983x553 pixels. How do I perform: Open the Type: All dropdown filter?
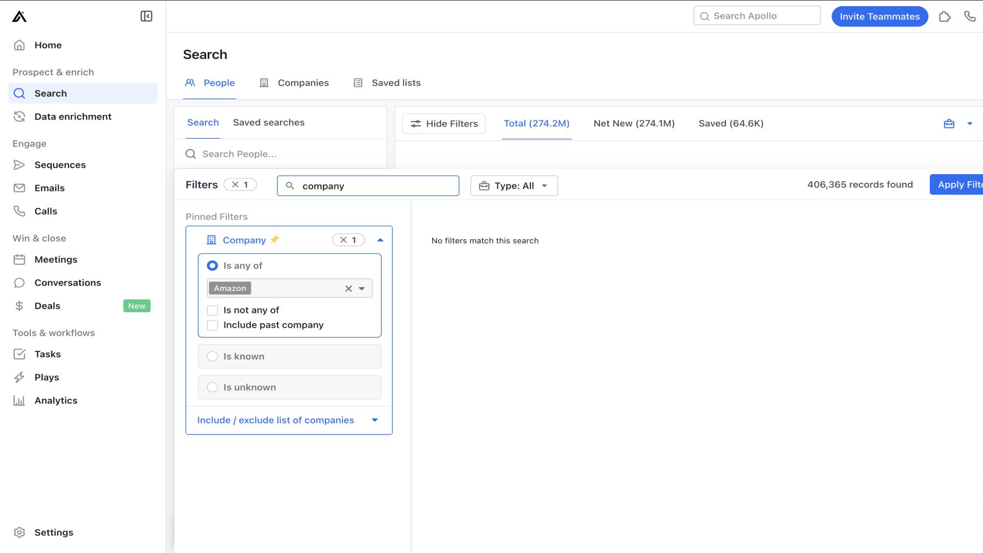514,185
